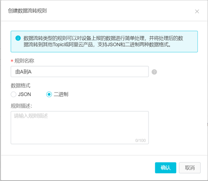This screenshot has height=181, width=208.
Task: Click the 规则描述: label
Action: coord(22,106)
